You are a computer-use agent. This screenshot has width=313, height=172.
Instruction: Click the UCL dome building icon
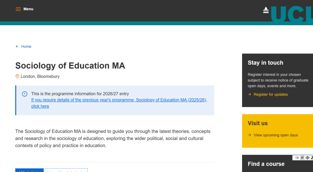(x=266, y=10)
